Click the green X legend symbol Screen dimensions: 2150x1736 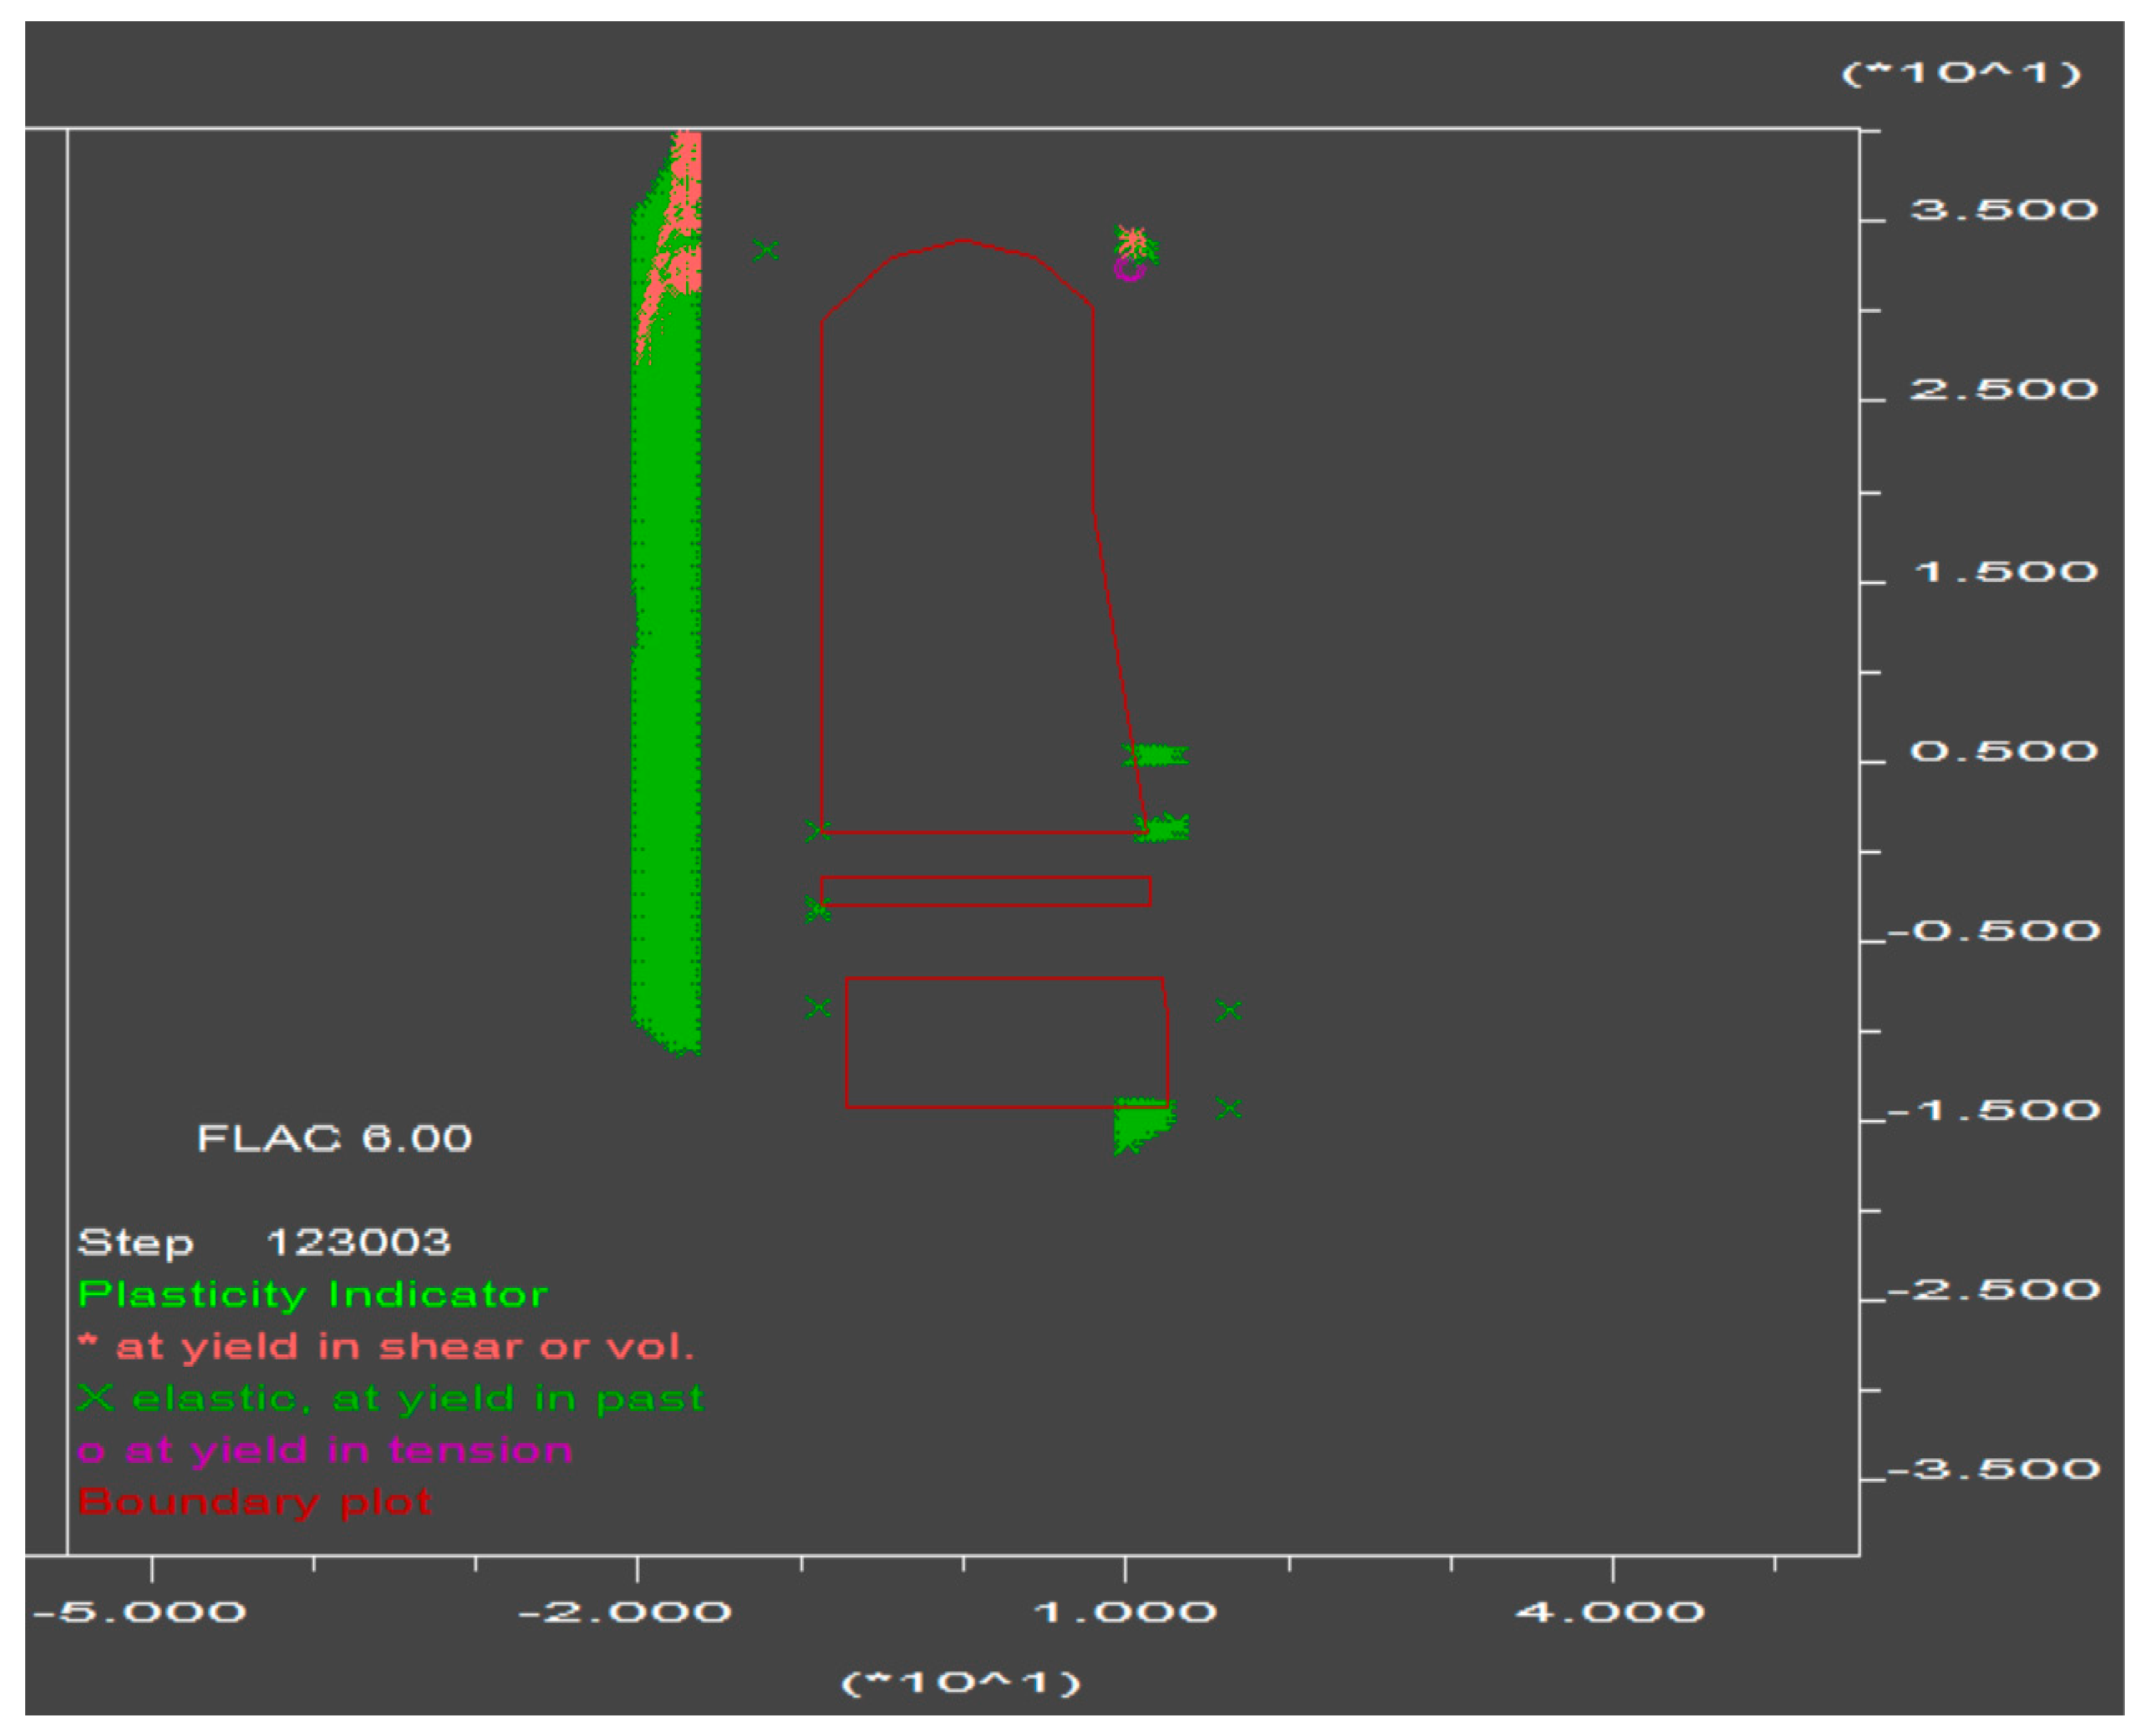[x=95, y=1397]
